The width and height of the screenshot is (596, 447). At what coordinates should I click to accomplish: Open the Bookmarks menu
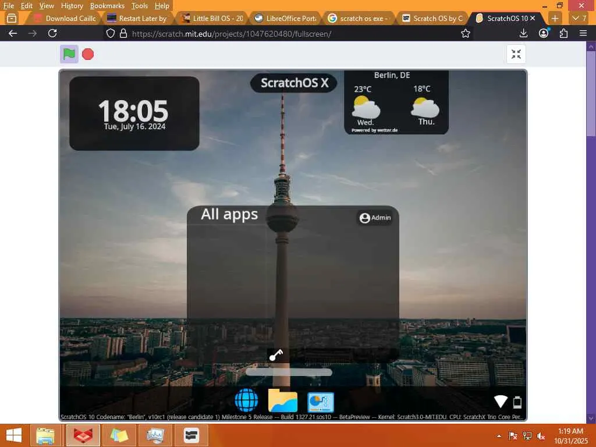tap(107, 6)
